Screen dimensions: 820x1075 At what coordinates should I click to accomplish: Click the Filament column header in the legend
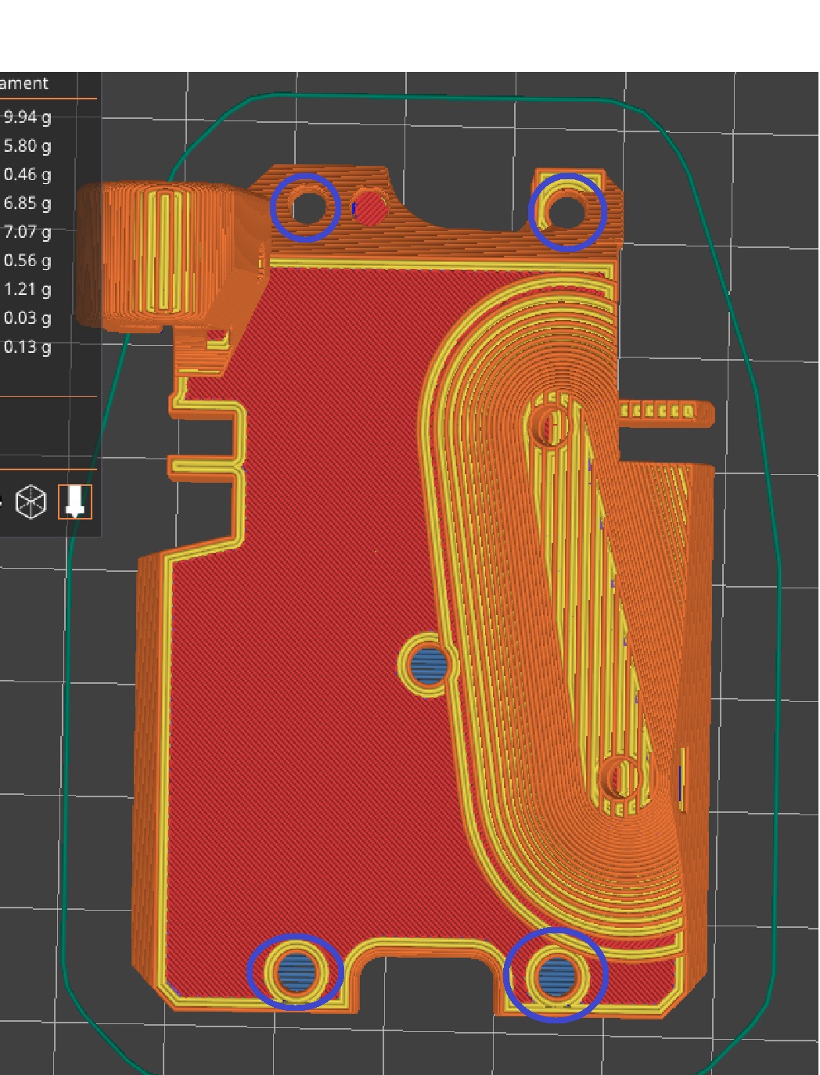(23, 81)
